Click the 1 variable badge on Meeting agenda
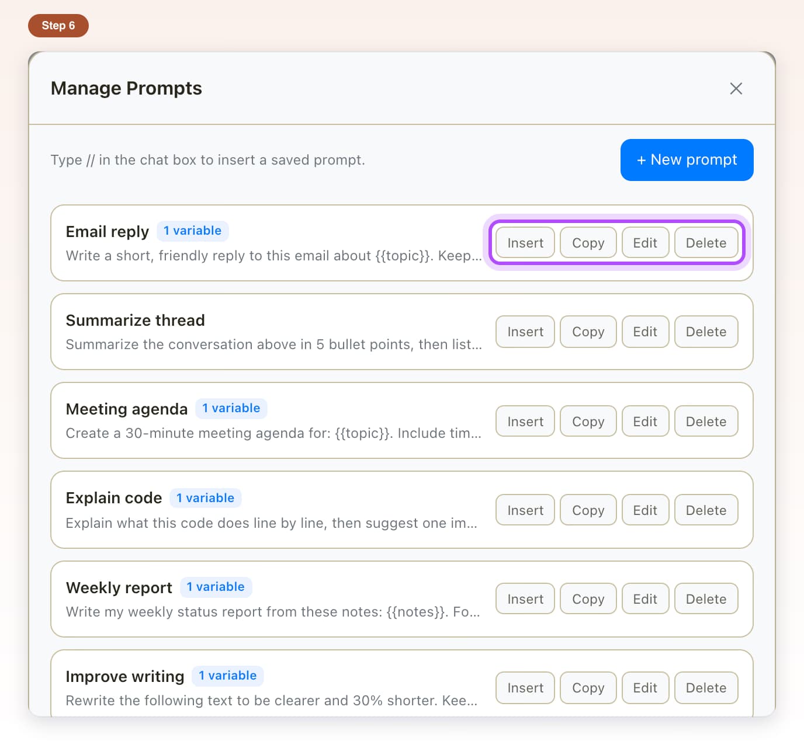Screen dimensions: 804x745 [231, 408]
